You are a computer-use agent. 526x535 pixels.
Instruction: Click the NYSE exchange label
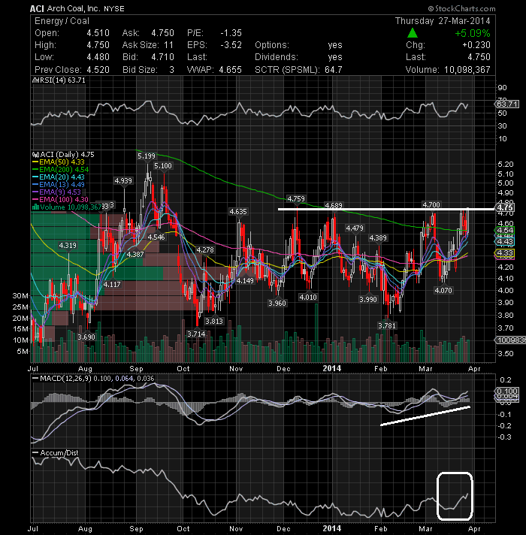pyautogui.click(x=114, y=8)
